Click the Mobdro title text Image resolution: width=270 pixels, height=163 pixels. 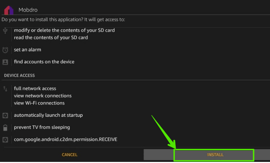coord(28,10)
